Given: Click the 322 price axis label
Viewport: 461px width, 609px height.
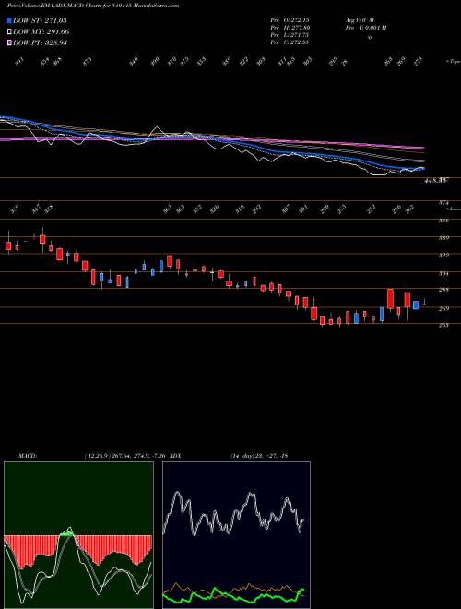Looking at the screenshot, I should [444, 256].
